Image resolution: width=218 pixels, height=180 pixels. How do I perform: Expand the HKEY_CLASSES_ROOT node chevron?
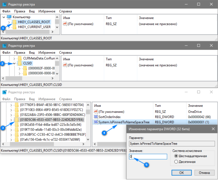click(9, 22)
